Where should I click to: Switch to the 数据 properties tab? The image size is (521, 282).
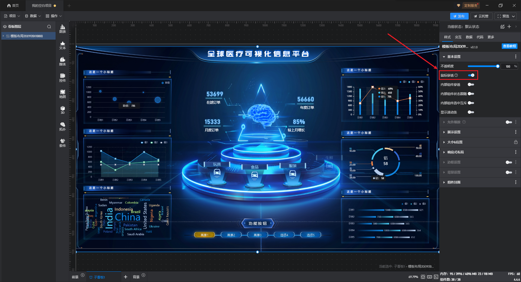[x=469, y=37]
